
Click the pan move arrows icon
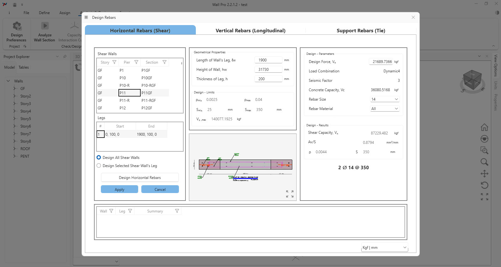click(484, 174)
